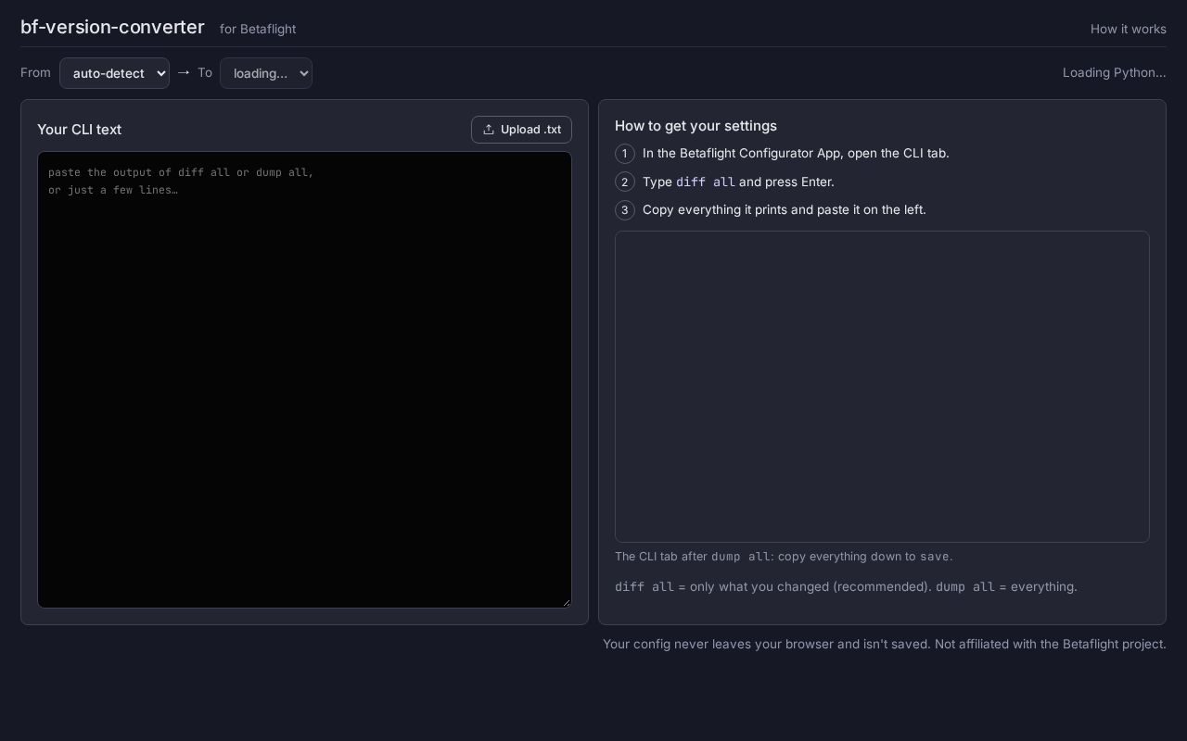Click the step 3 number badge
The image size is (1187, 741).
point(625,210)
